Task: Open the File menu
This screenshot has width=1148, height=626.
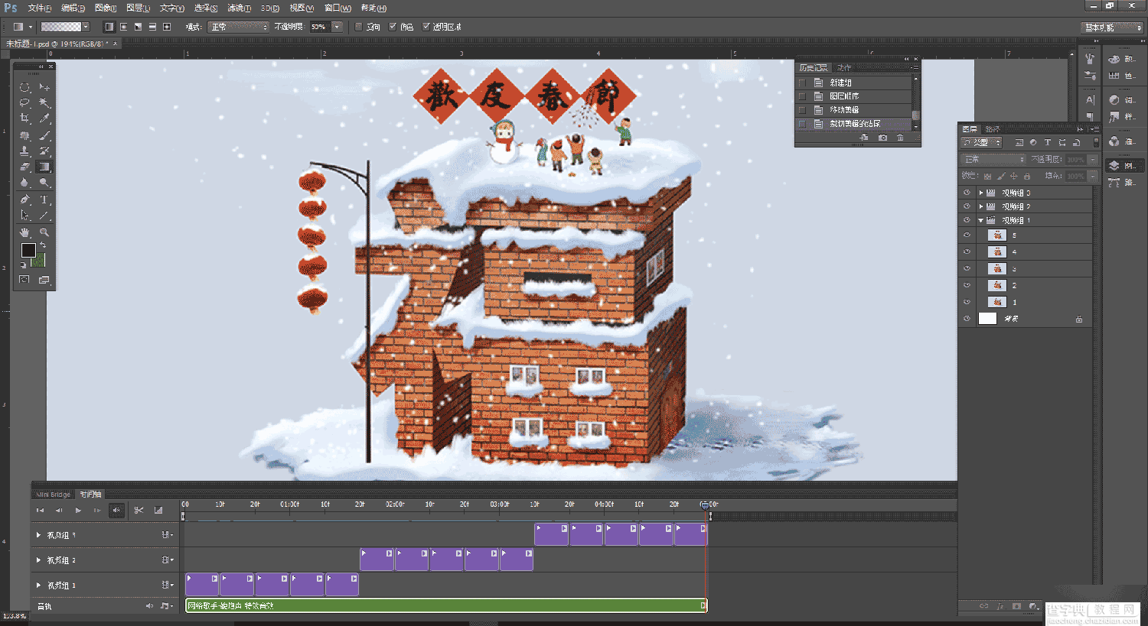Action: (39, 8)
